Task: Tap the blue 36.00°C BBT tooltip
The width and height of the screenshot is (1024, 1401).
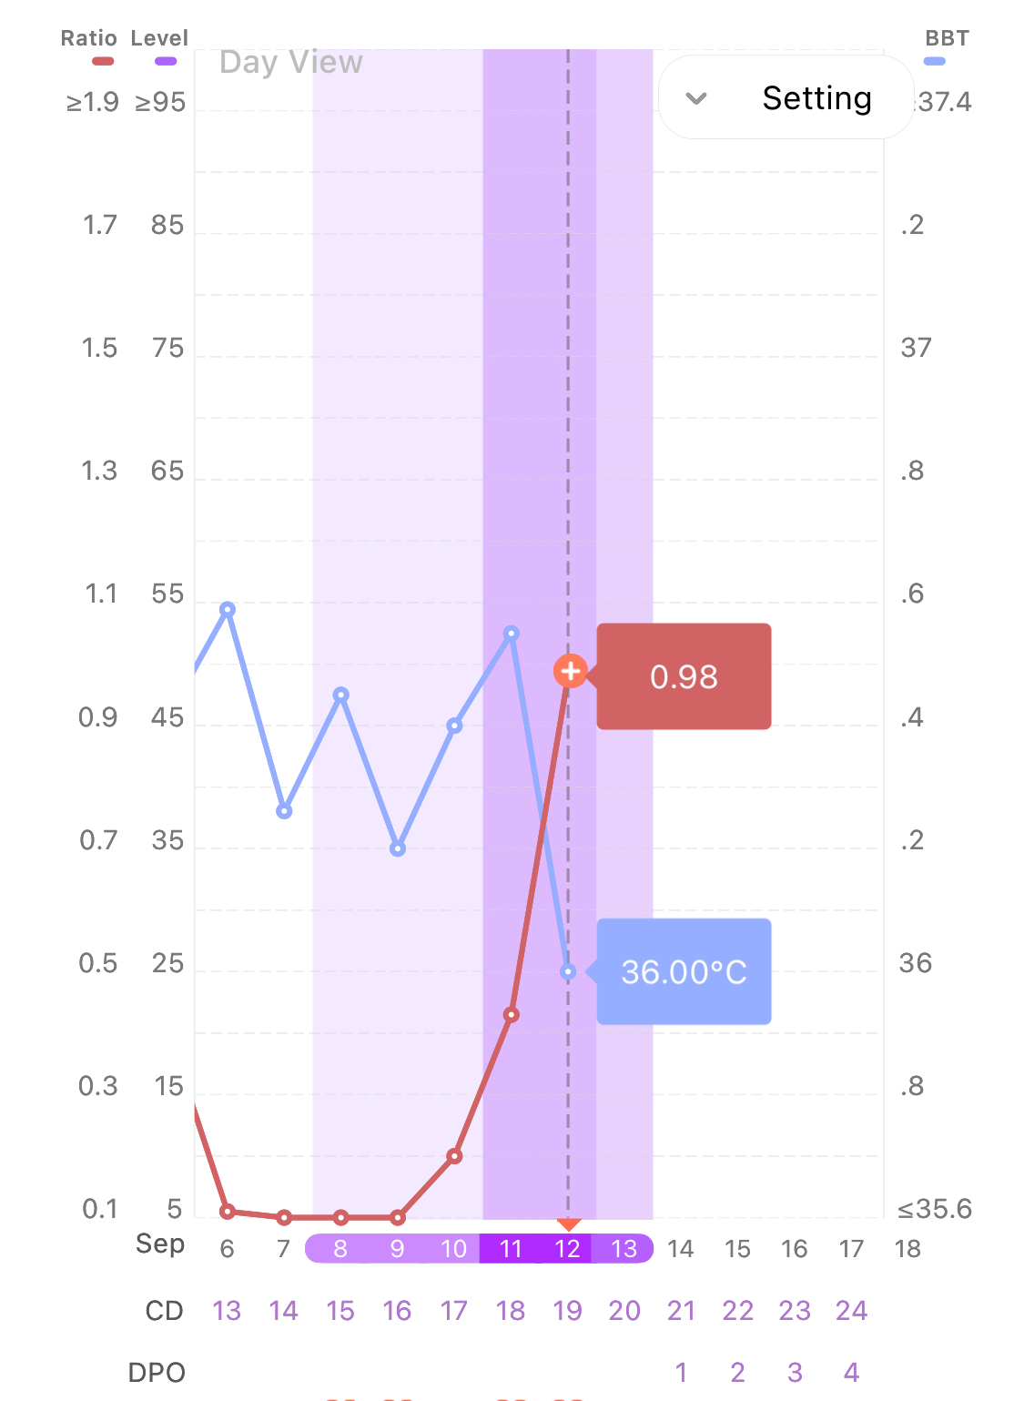Action: pyautogui.click(x=684, y=971)
